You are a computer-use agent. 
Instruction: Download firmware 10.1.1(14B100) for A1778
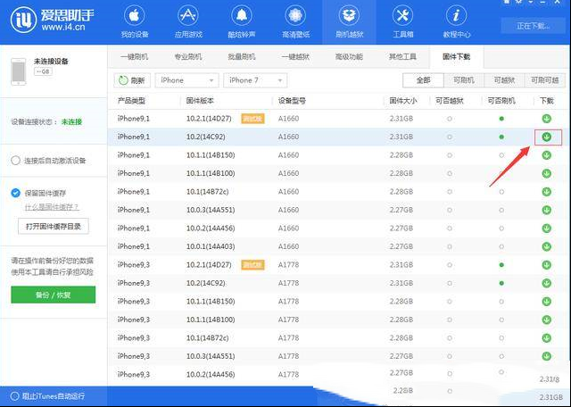[x=546, y=320]
